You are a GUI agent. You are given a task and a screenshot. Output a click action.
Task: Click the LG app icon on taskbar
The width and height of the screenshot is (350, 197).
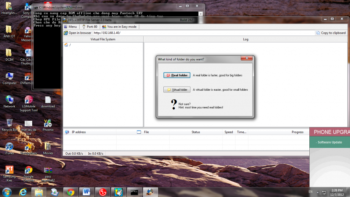[x=103, y=192]
